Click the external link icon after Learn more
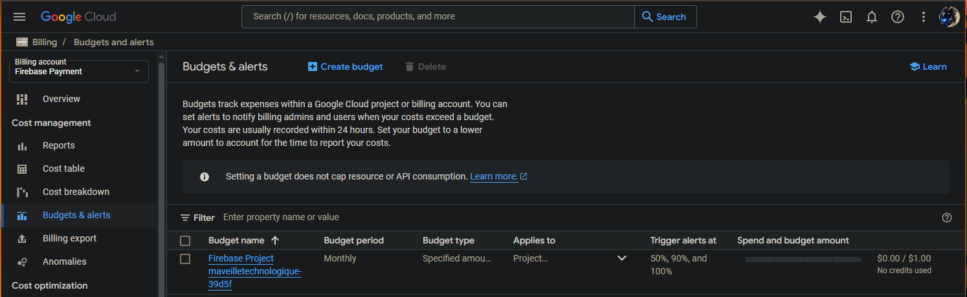The height and width of the screenshot is (297, 967). pyautogui.click(x=524, y=176)
